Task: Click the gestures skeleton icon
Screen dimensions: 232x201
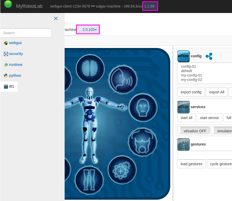Action: click(183, 144)
